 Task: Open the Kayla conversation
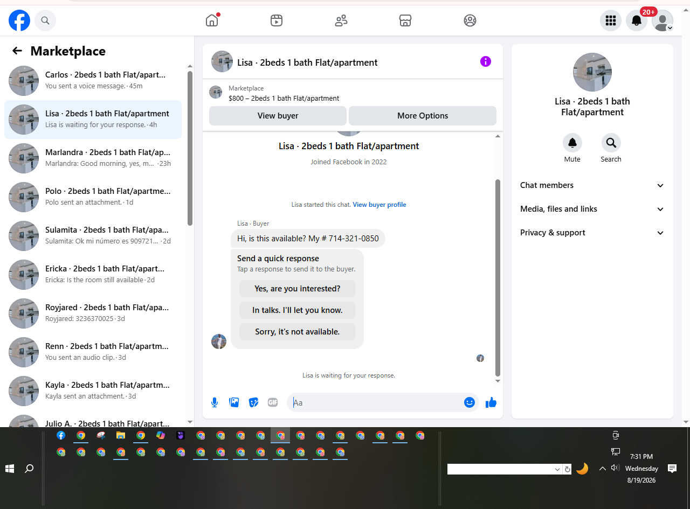click(93, 391)
